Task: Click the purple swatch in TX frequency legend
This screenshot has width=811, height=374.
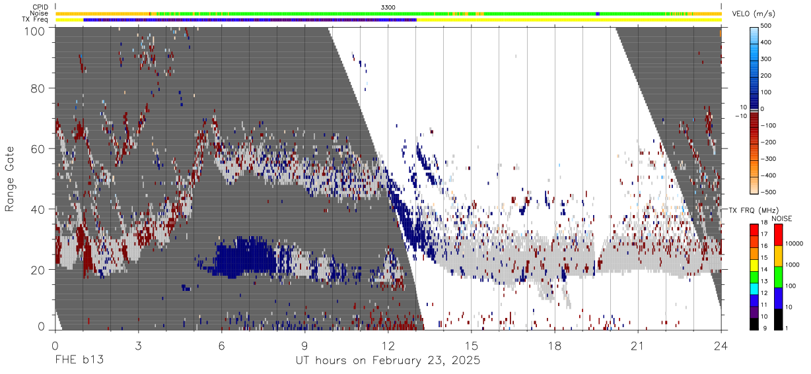Action: (754, 311)
